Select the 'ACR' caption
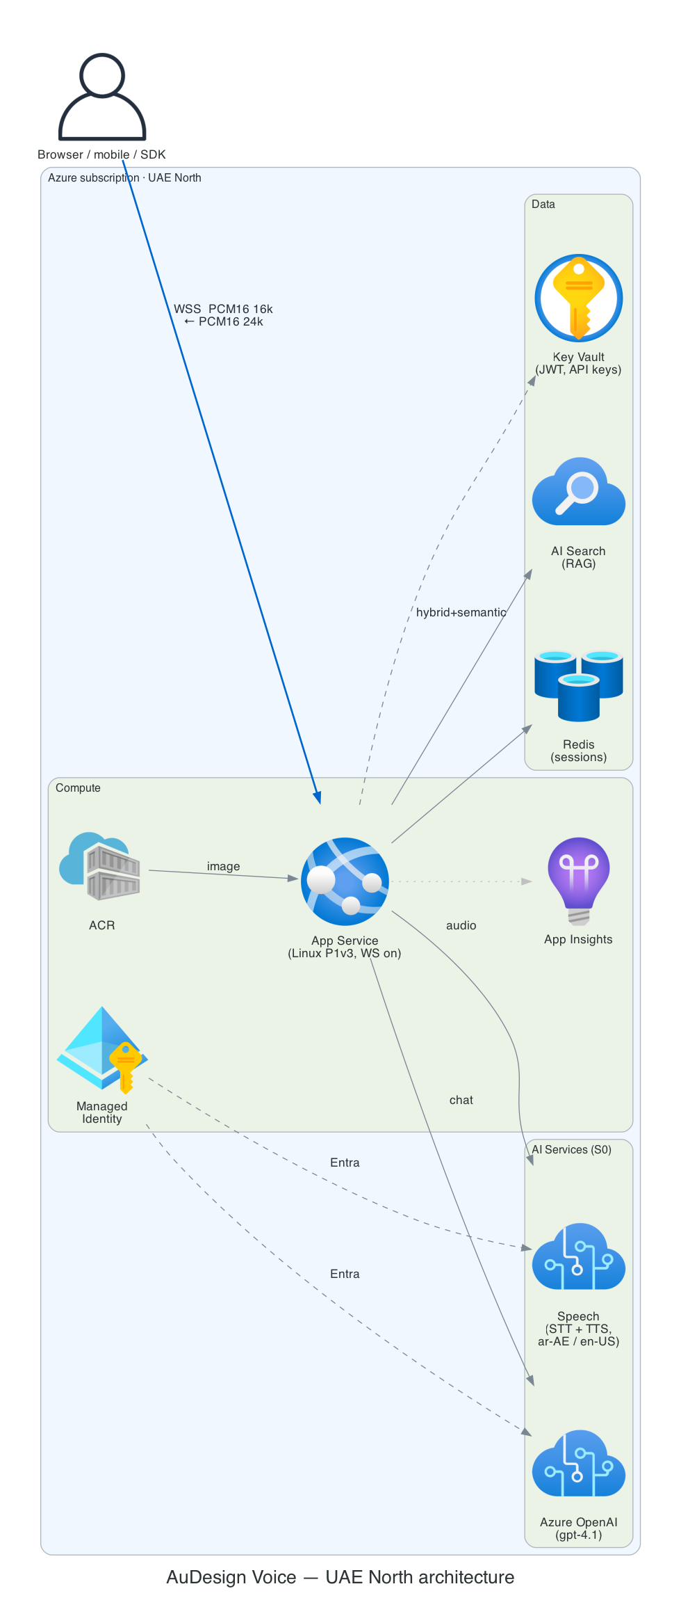The image size is (681, 1623). [x=102, y=925]
